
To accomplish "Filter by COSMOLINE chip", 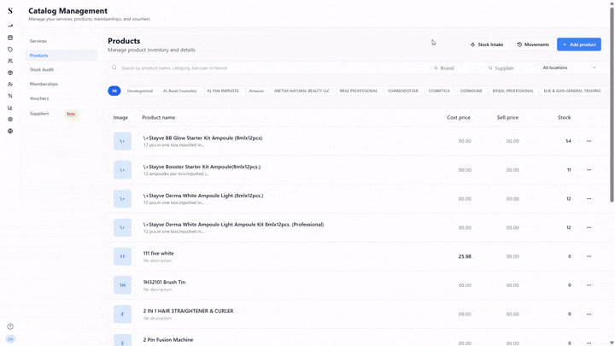I will click(x=471, y=91).
